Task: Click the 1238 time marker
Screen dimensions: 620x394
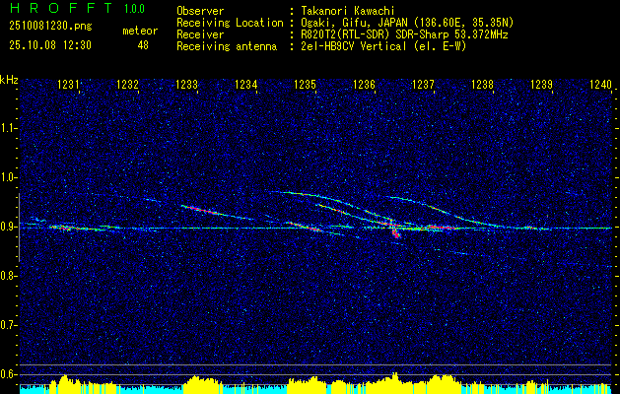Action: [482, 84]
